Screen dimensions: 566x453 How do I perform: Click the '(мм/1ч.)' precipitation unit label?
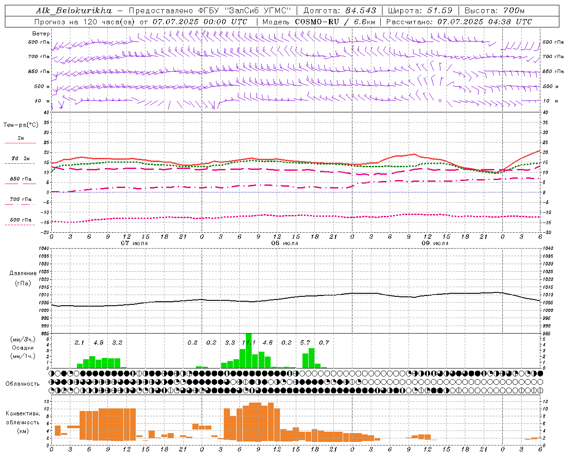click(x=23, y=356)
